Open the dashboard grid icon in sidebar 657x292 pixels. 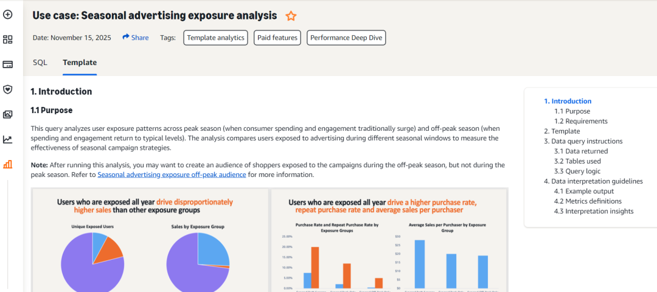tap(8, 40)
